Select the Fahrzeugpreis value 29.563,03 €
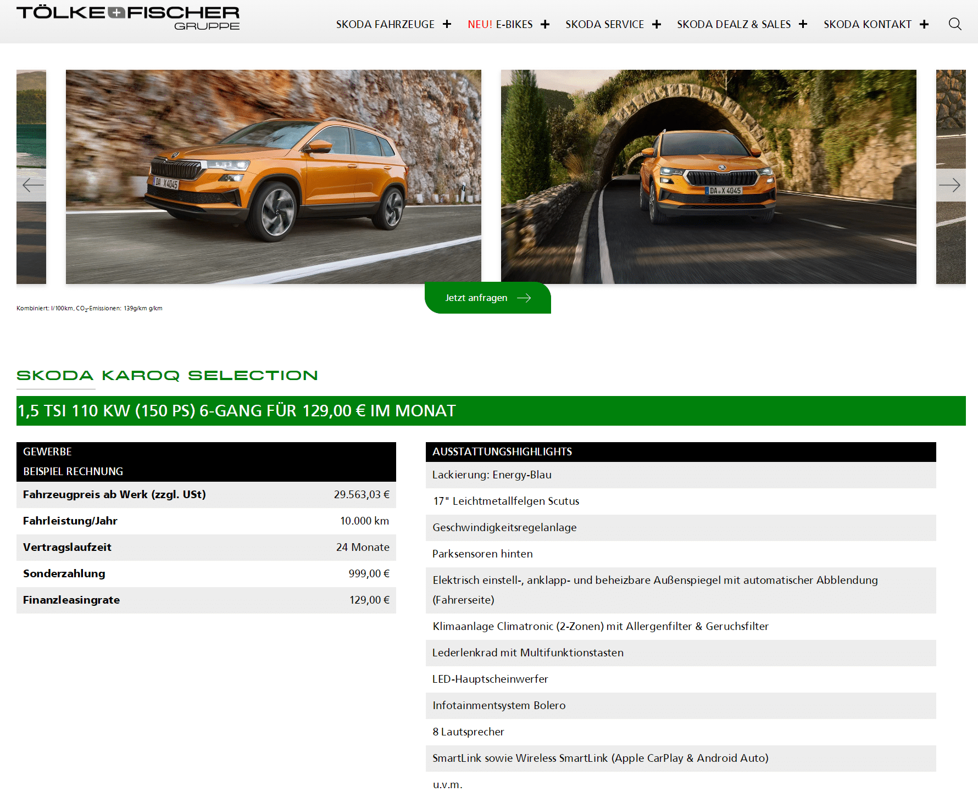The image size is (978, 803). (x=362, y=494)
